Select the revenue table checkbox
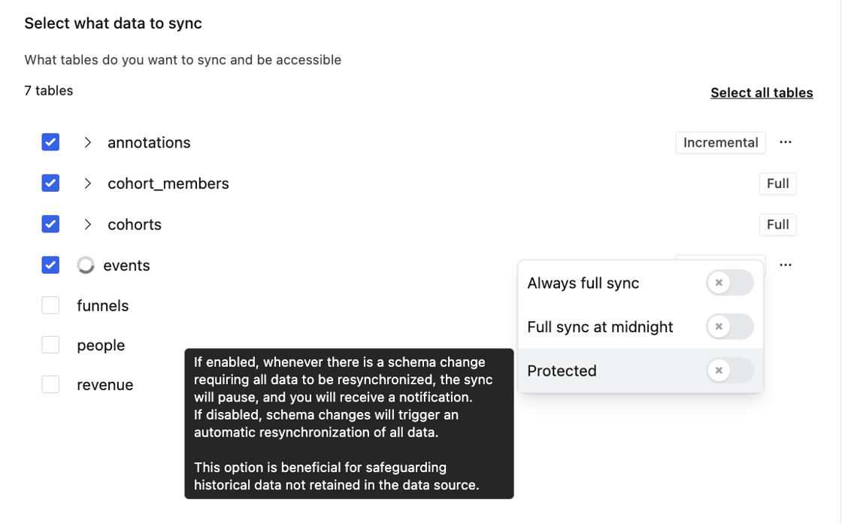The image size is (842, 524). point(50,385)
